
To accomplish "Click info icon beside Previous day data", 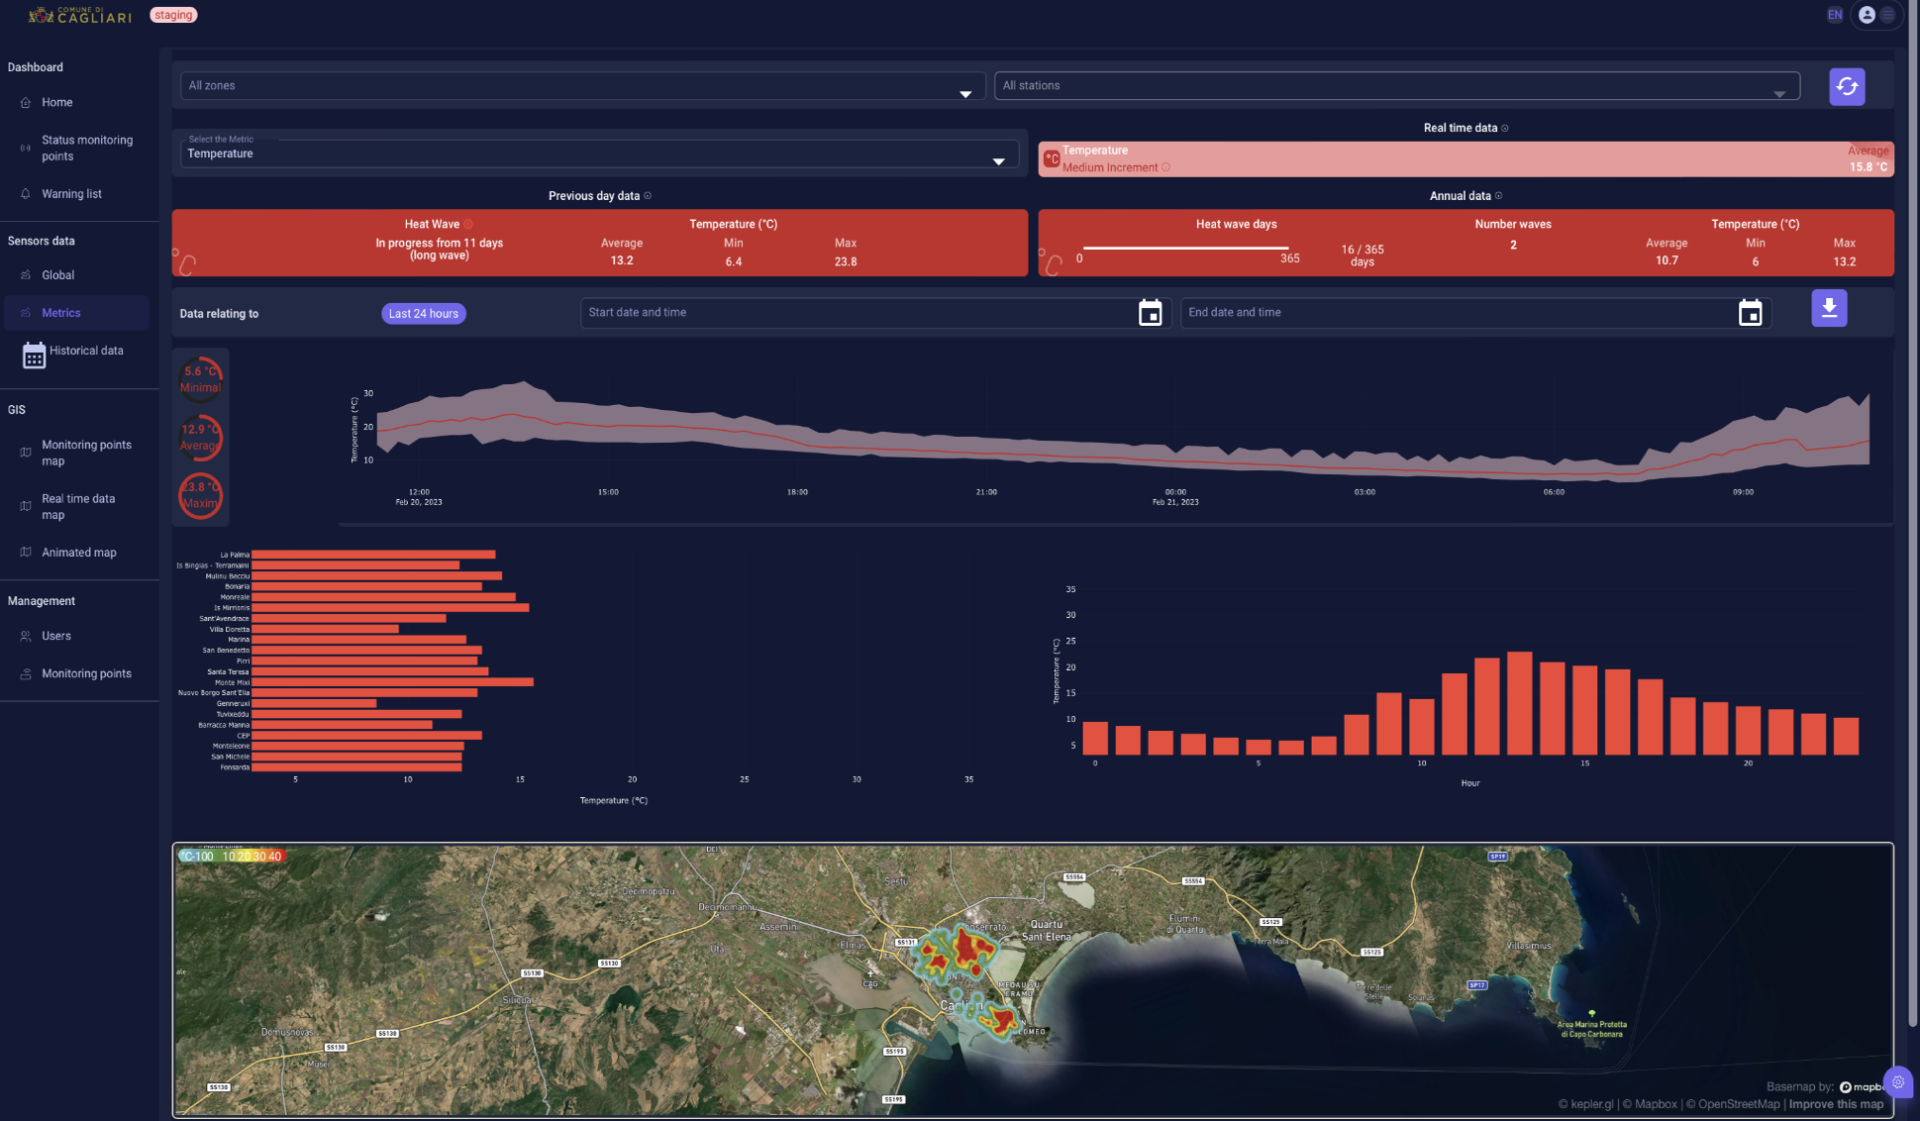I will tap(648, 196).
